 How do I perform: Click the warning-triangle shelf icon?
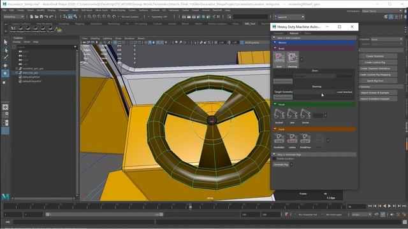58,29
